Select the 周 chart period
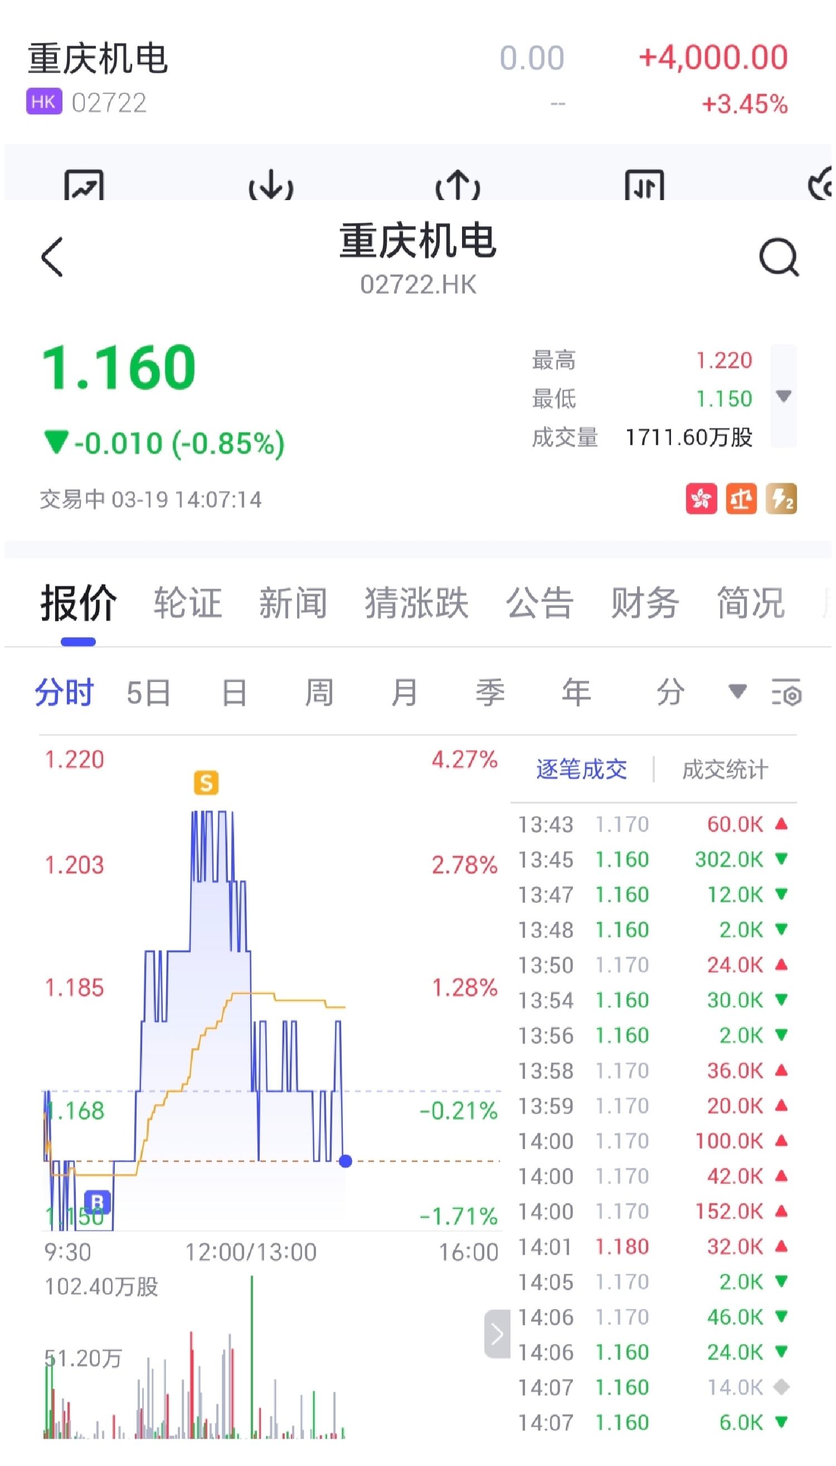Screen dimensions: 836x1466 coord(319,692)
